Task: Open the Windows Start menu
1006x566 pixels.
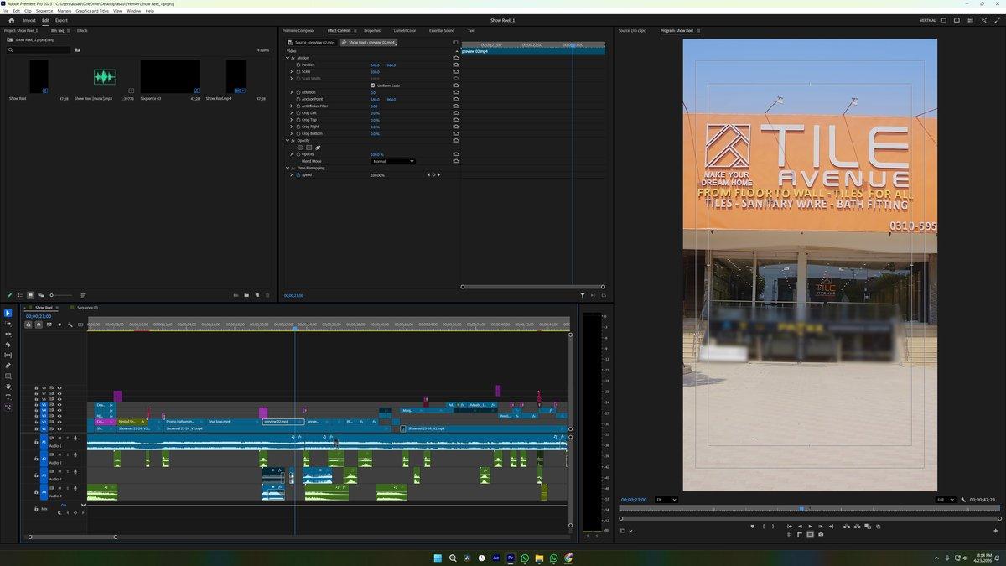Action: tap(438, 558)
